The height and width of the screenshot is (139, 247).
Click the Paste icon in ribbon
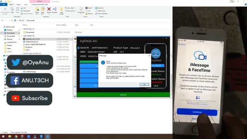point(17,9)
